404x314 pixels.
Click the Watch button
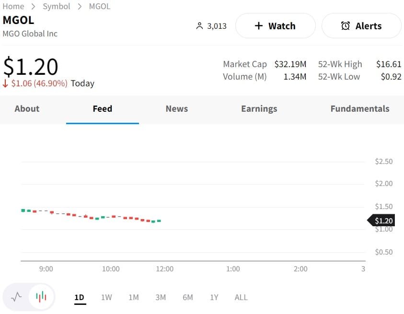(x=275, y=26)
